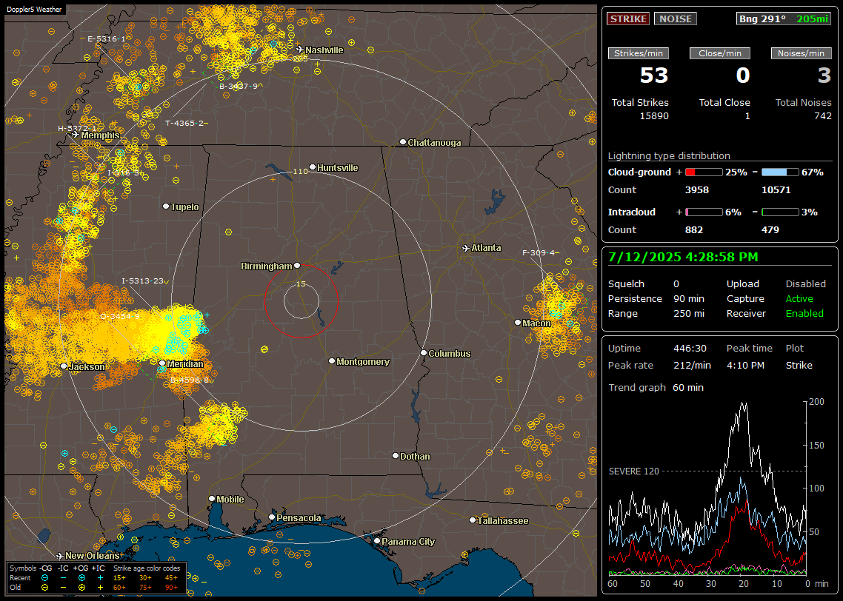
Task: Select the Tallahassee city dot marker
Action: pyautogui.click(x=473, y=520)
